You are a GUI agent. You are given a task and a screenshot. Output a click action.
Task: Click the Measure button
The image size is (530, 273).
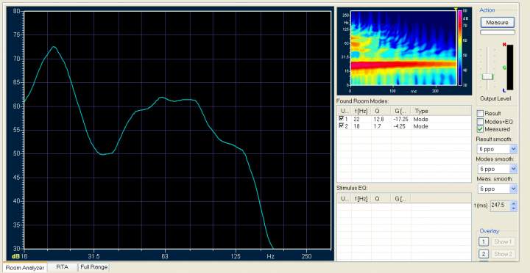[497, 23]
